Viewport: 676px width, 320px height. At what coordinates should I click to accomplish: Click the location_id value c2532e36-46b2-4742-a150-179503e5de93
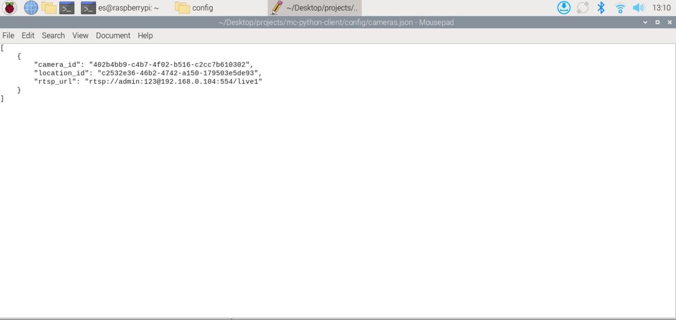(177, 73)
